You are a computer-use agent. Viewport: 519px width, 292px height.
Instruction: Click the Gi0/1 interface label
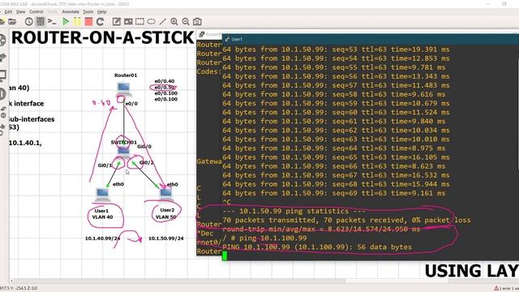click(x=105, y=165)
